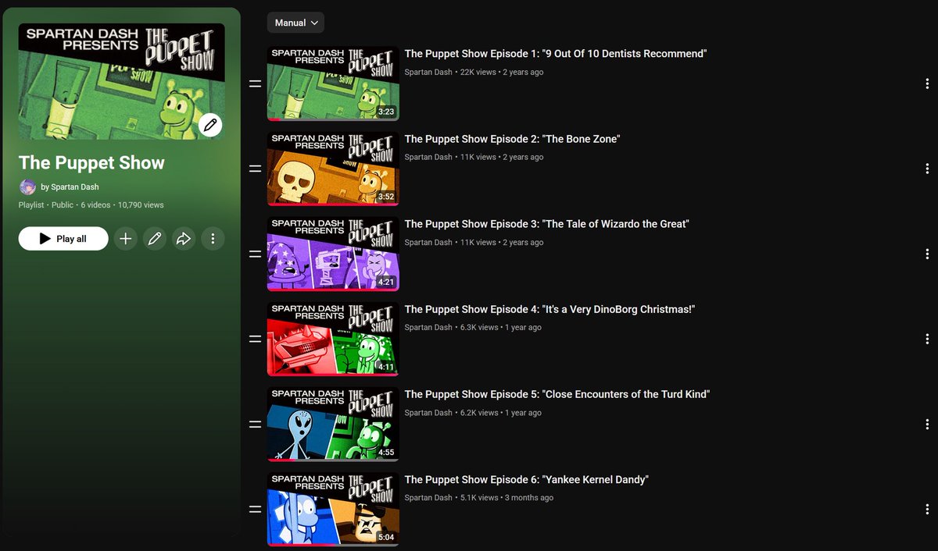
Task: Open the Manual sort dropdown
Action: pyautogui.click(x=295, y=23)
